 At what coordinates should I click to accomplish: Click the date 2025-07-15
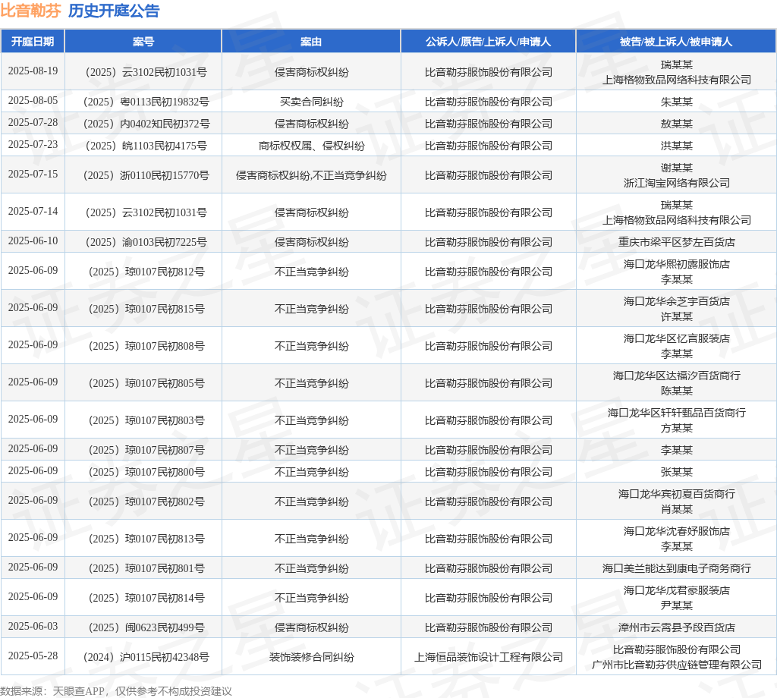pyautogui.click(x=33, y=174)
